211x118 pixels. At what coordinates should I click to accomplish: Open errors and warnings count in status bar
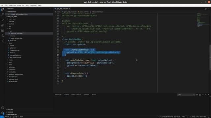coord(15,117)
